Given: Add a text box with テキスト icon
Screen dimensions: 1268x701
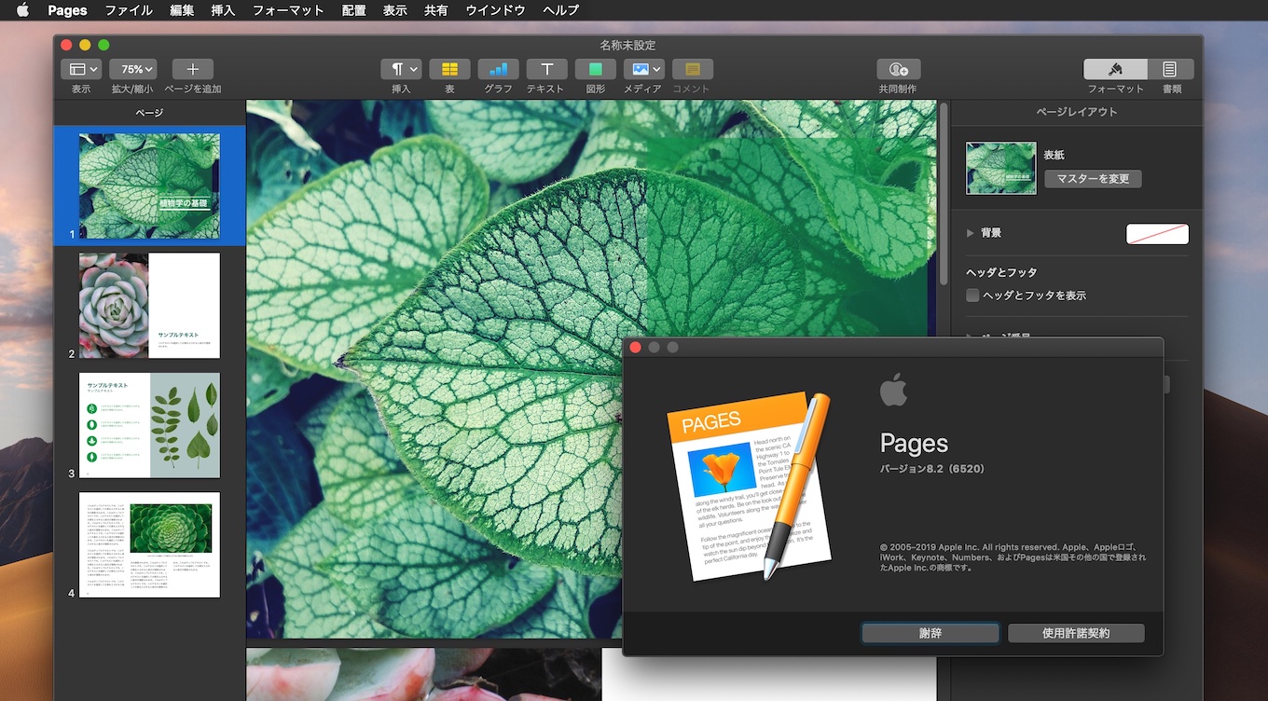Looking at the screenshot, I should pyautogui.click(x=547, y=69).
